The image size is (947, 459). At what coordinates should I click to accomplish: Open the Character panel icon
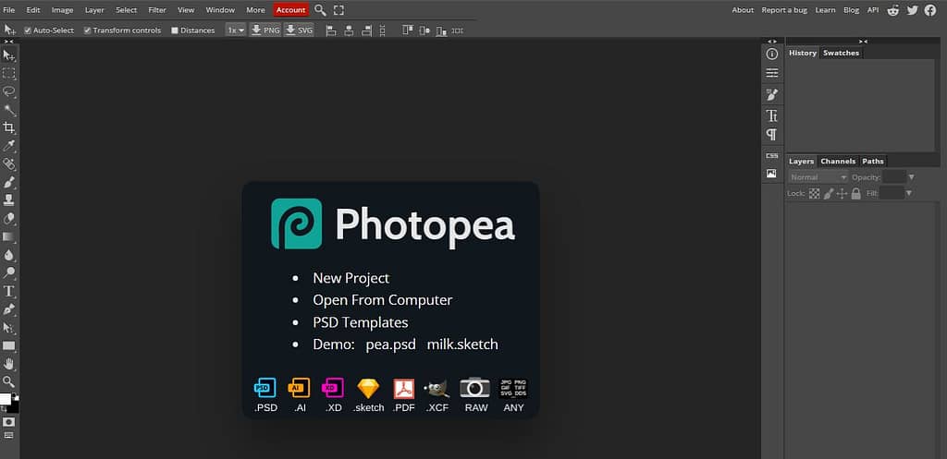(x=772, y=115)
